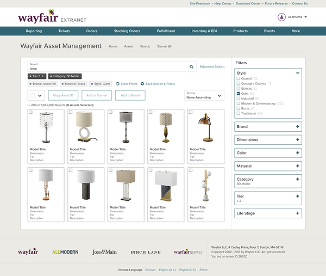326x276 pixels.
Task: Check the Industrial style checkbox
Action: click(239, 99)
